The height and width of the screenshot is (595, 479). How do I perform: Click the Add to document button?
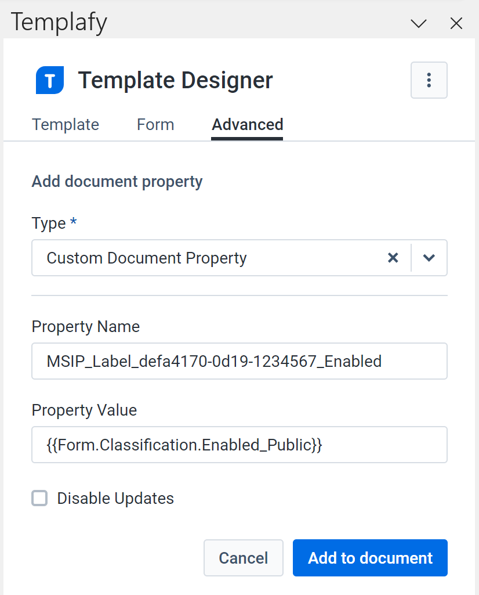tap(369, 558)
